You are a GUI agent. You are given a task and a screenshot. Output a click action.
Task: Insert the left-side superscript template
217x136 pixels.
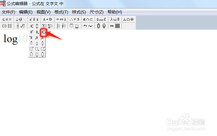[x=31, y=38]
